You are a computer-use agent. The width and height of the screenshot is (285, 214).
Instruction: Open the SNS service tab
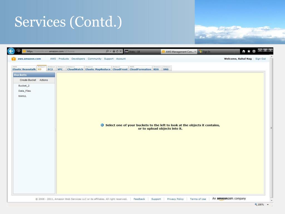pyautogui.click(x=167, y=68)
